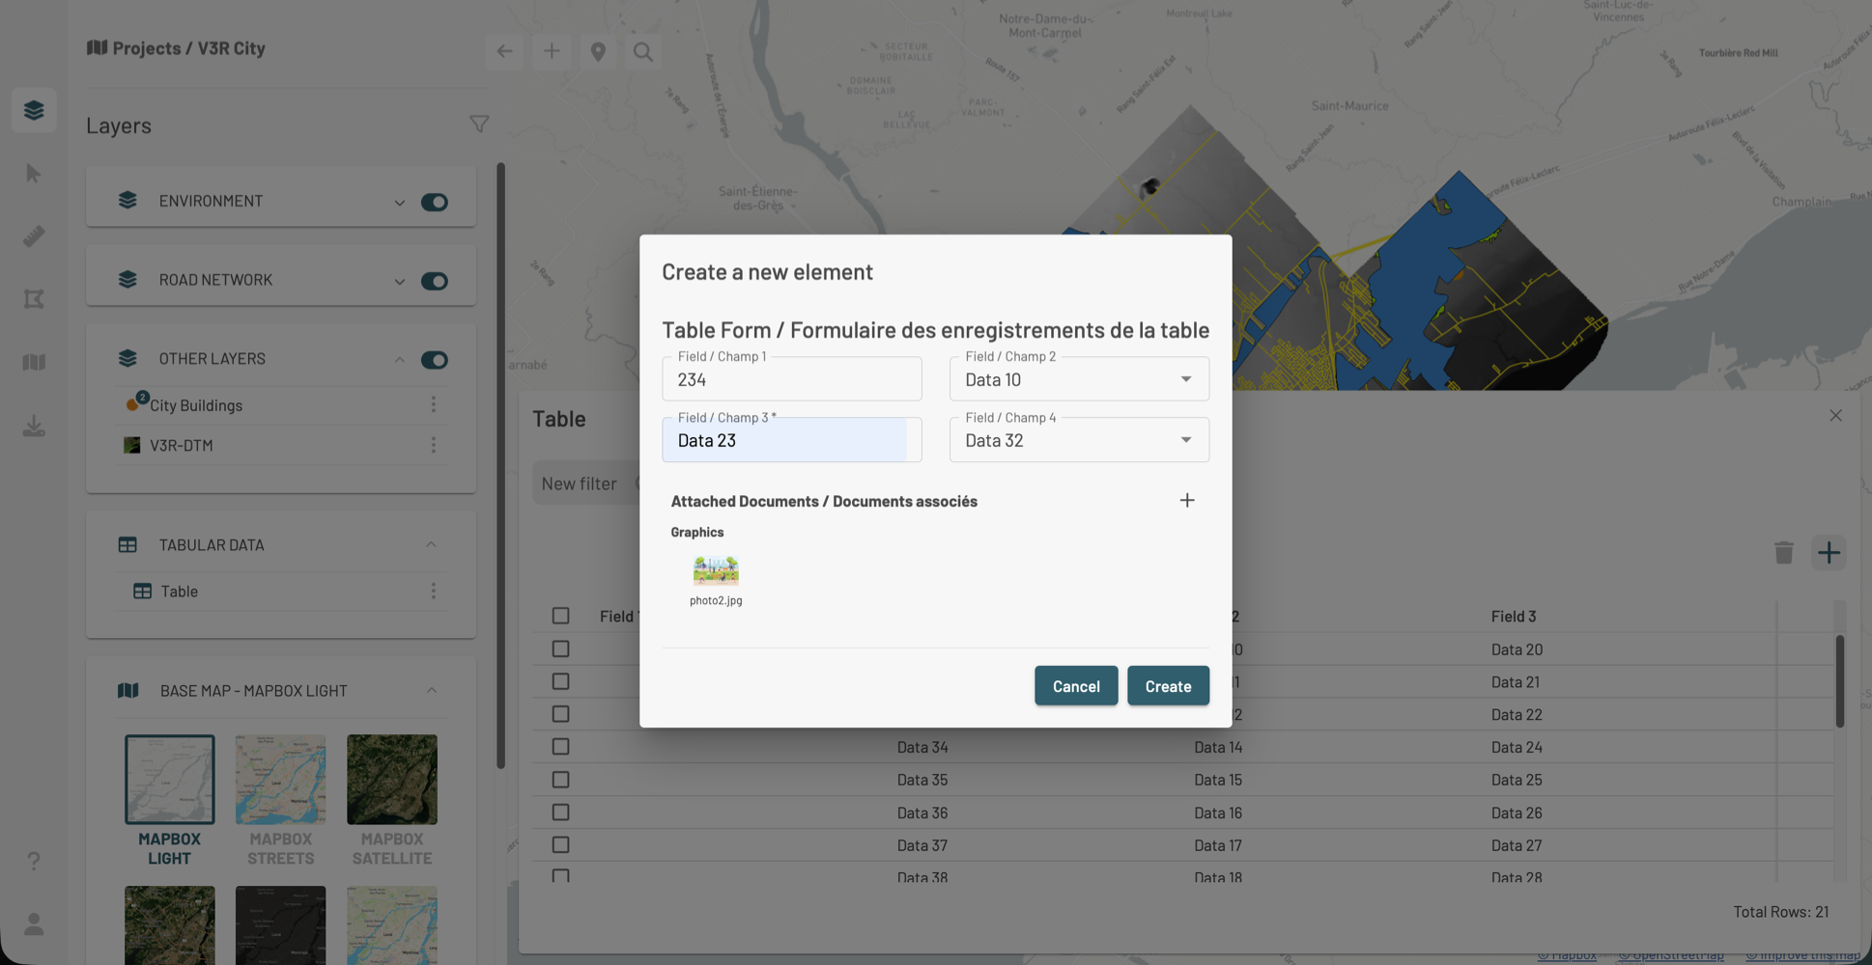Select the measure ruler tool in sidebar
The height and width of the screenshot is (965, 1872).
(x=34, y=236)
